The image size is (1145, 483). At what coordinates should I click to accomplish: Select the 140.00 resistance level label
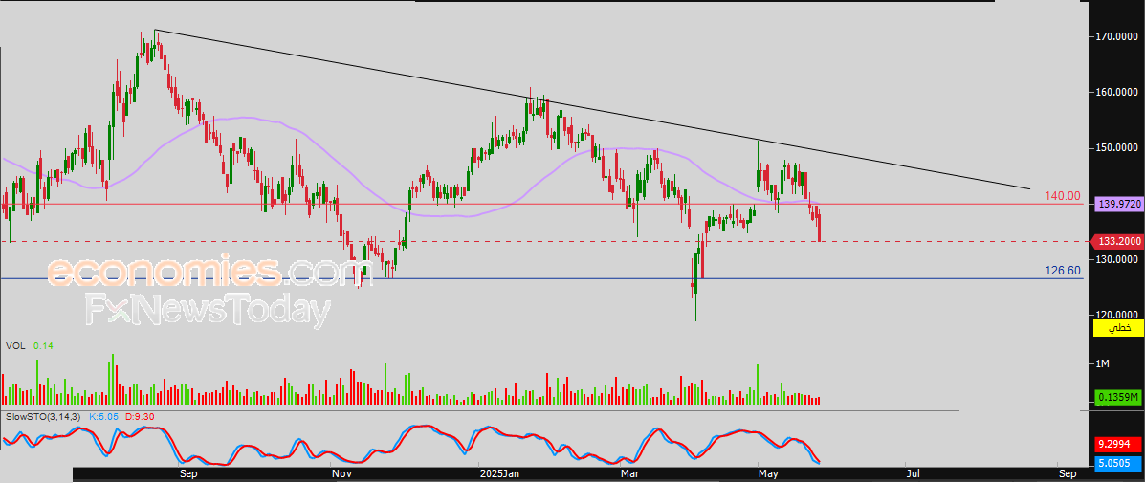tap(1063, 195)
